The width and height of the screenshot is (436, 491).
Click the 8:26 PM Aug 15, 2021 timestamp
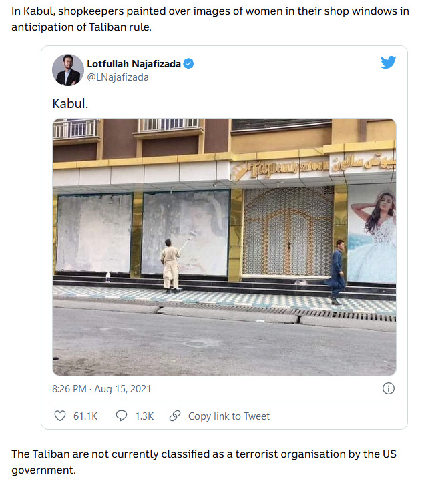(x=101, y=389)
